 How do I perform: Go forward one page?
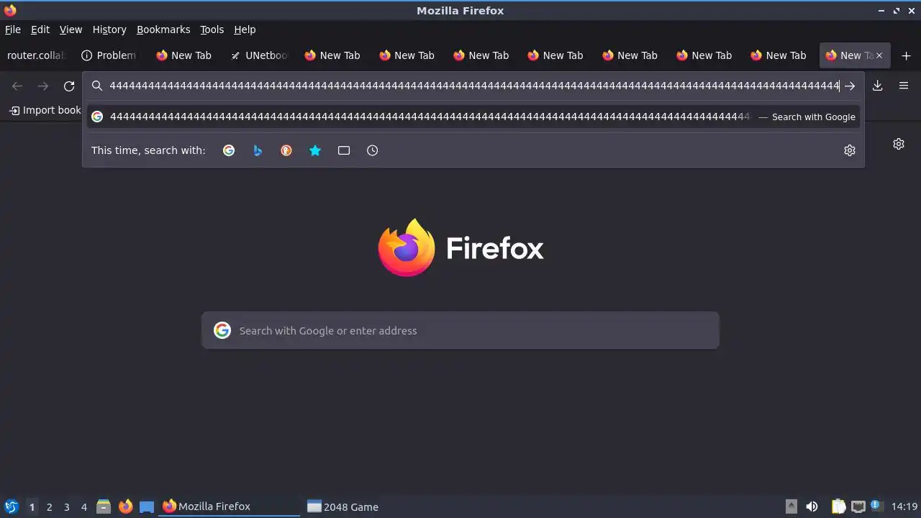[43, 86]
